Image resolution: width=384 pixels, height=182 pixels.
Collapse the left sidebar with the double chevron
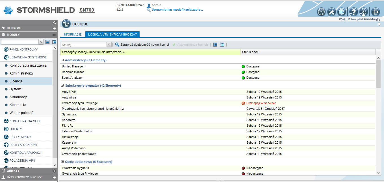coord(55,23)
